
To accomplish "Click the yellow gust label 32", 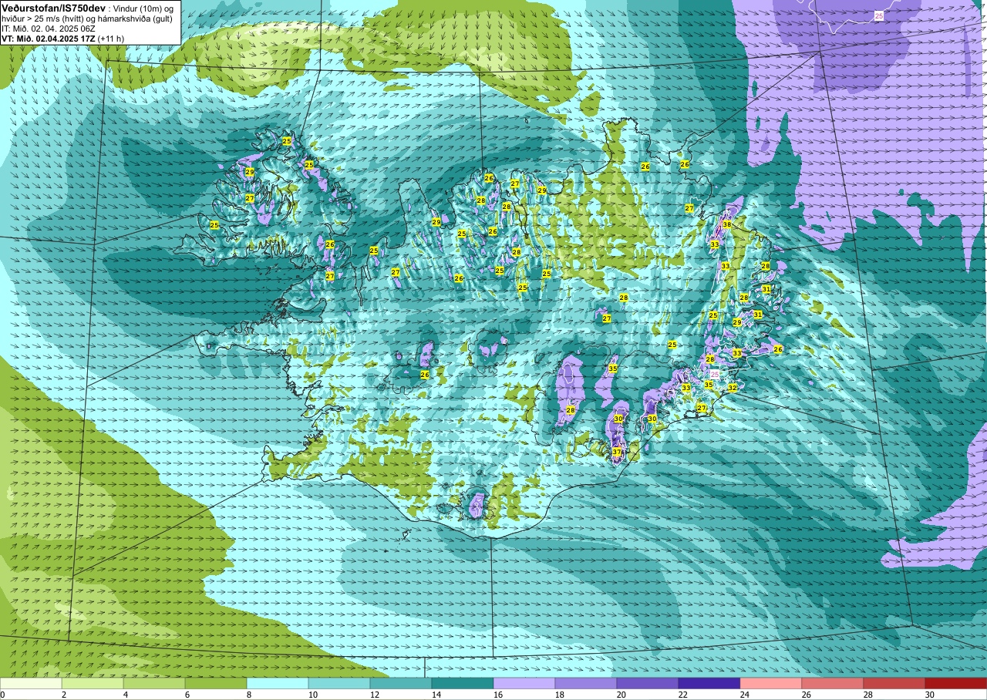I will (733, 388).
